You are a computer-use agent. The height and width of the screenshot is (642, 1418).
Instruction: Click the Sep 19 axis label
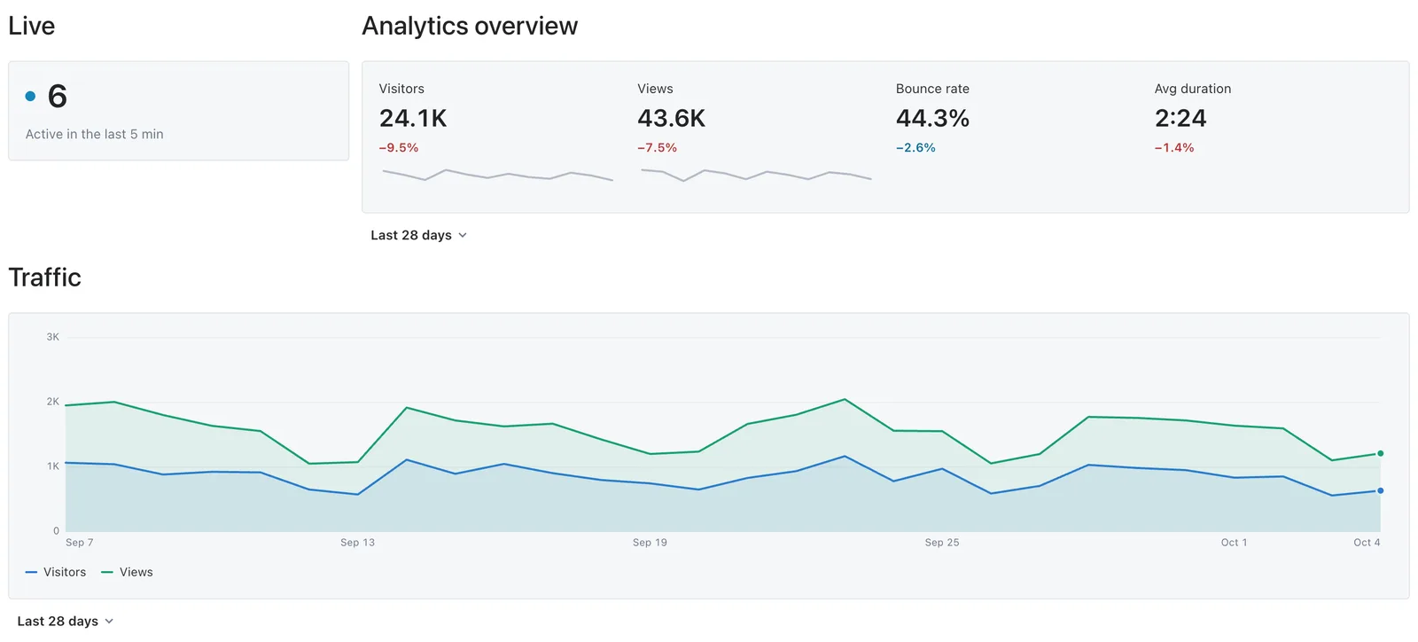point(650,543)
